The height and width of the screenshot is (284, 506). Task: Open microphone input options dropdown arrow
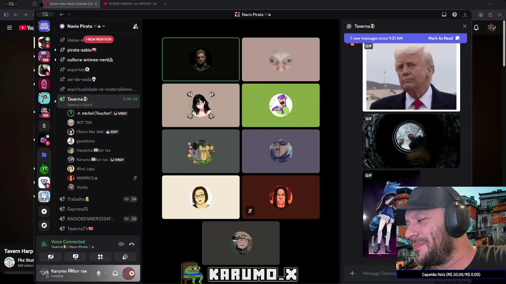pos(106,273)
